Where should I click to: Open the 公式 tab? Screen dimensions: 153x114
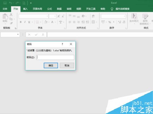click(50, 9)
